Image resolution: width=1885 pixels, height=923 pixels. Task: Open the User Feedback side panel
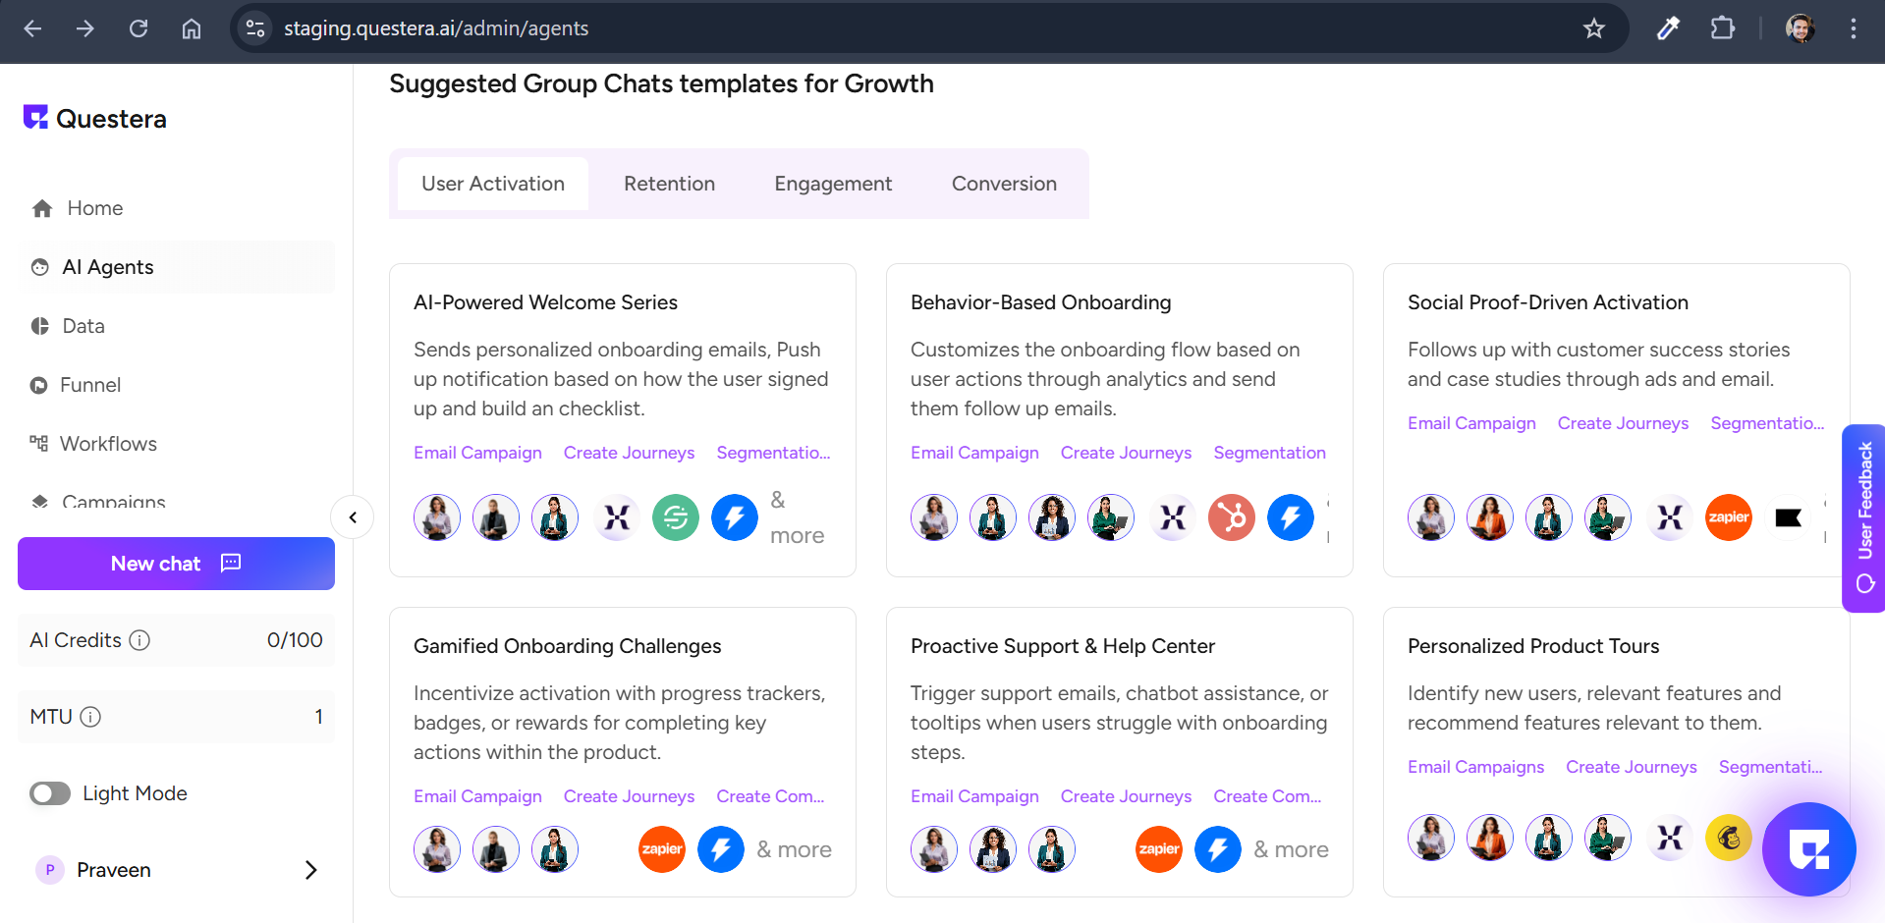(1863, 517)
